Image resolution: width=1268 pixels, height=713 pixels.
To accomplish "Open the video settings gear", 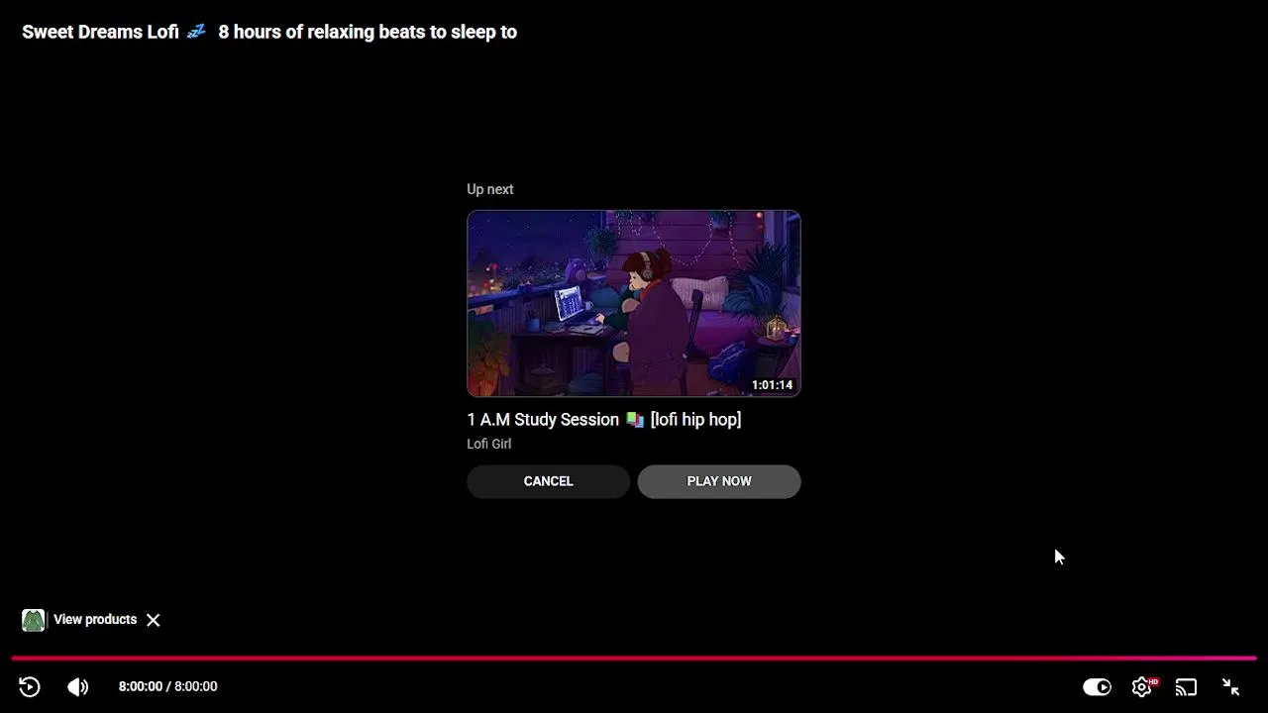I will (1142, 686).
